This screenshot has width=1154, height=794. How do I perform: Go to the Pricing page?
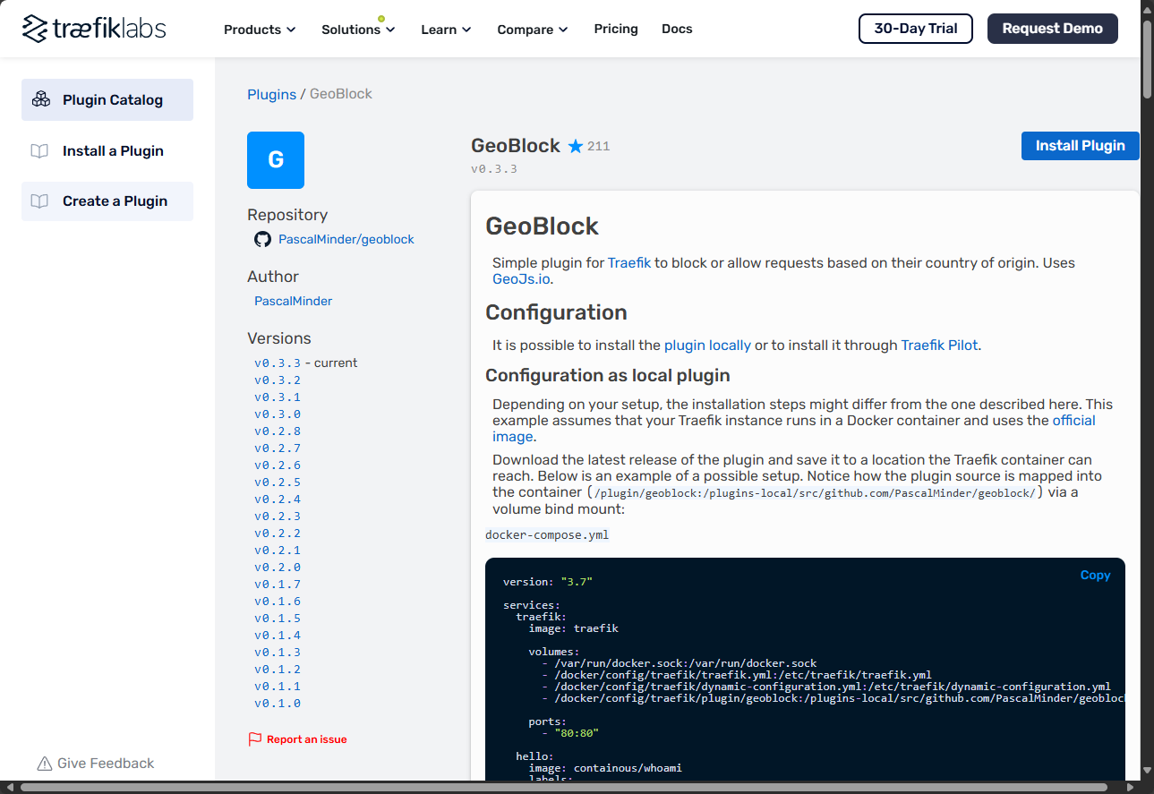pyautogui.click(x=616, y=29)
